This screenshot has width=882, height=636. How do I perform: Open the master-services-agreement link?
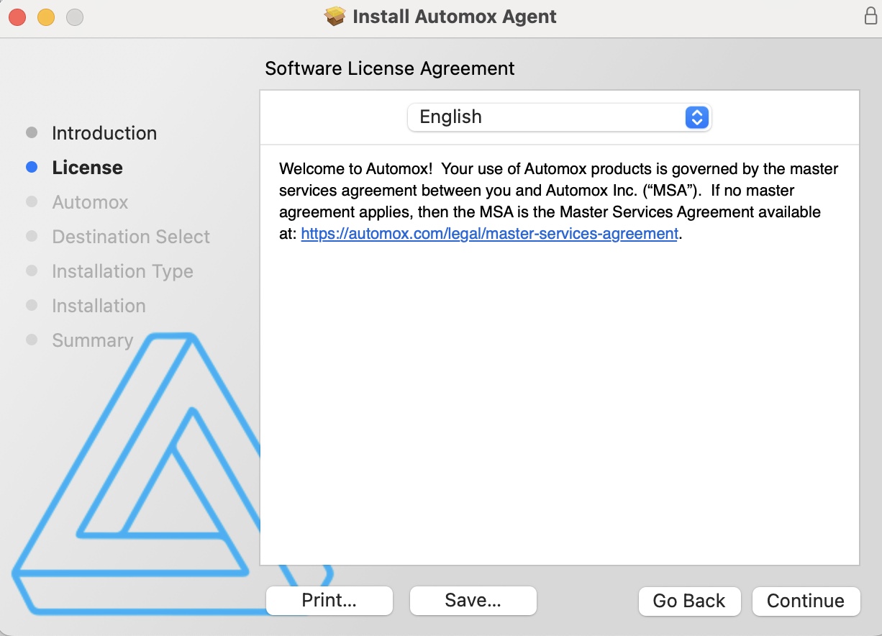[489, 234]
